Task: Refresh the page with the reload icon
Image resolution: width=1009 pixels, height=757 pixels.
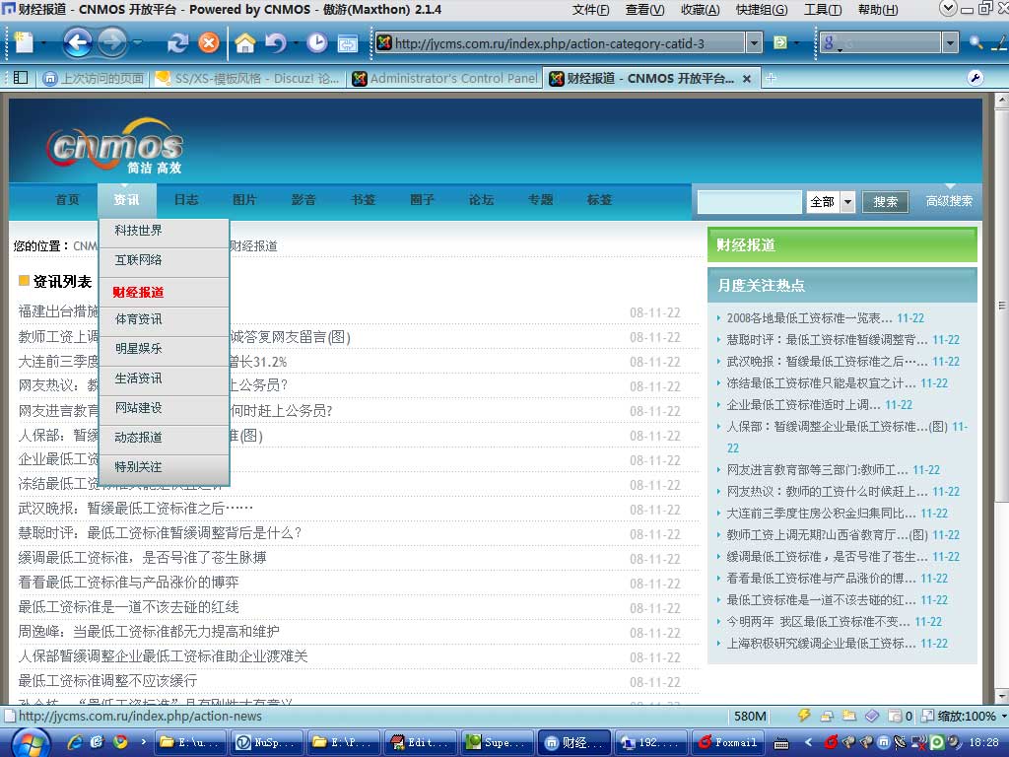Action: pos(177,43)
